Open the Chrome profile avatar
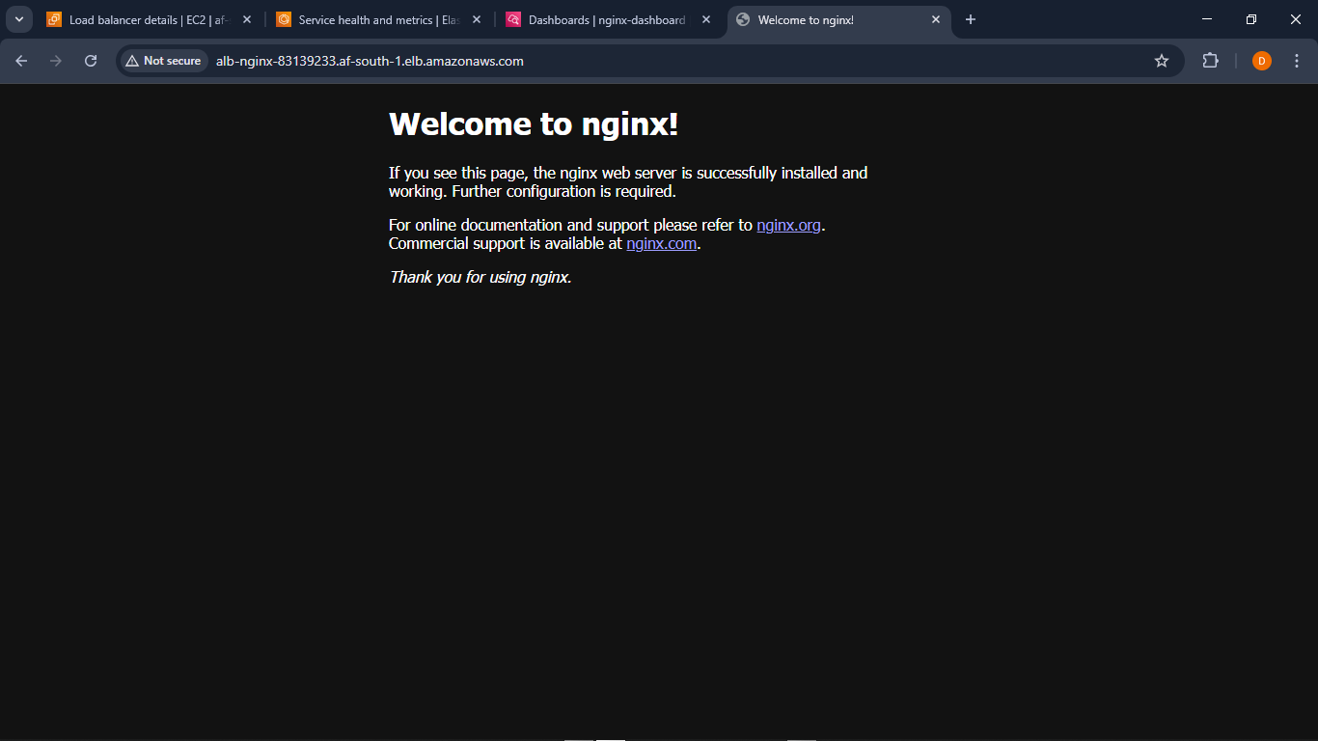Screen dimensions: 1318x741 tap(1261, 60)
